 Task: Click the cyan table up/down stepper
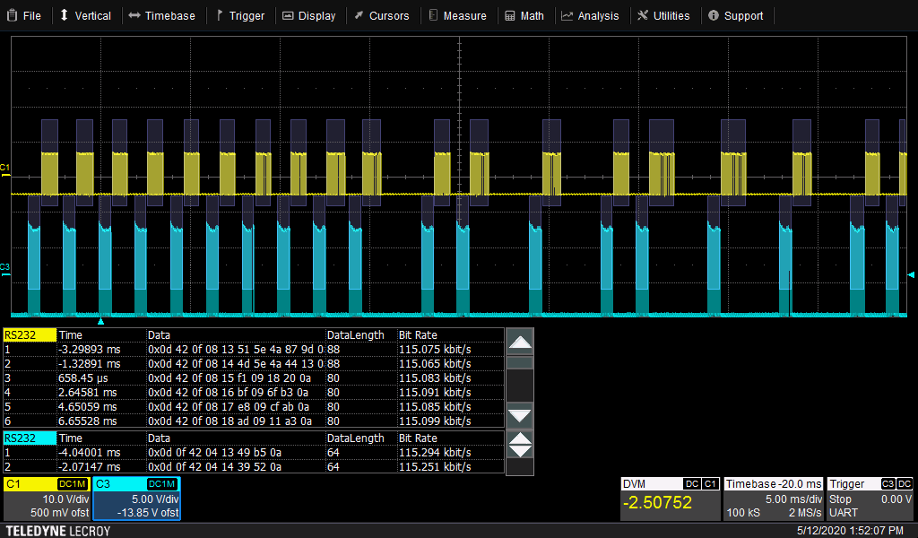click(520, 443)
